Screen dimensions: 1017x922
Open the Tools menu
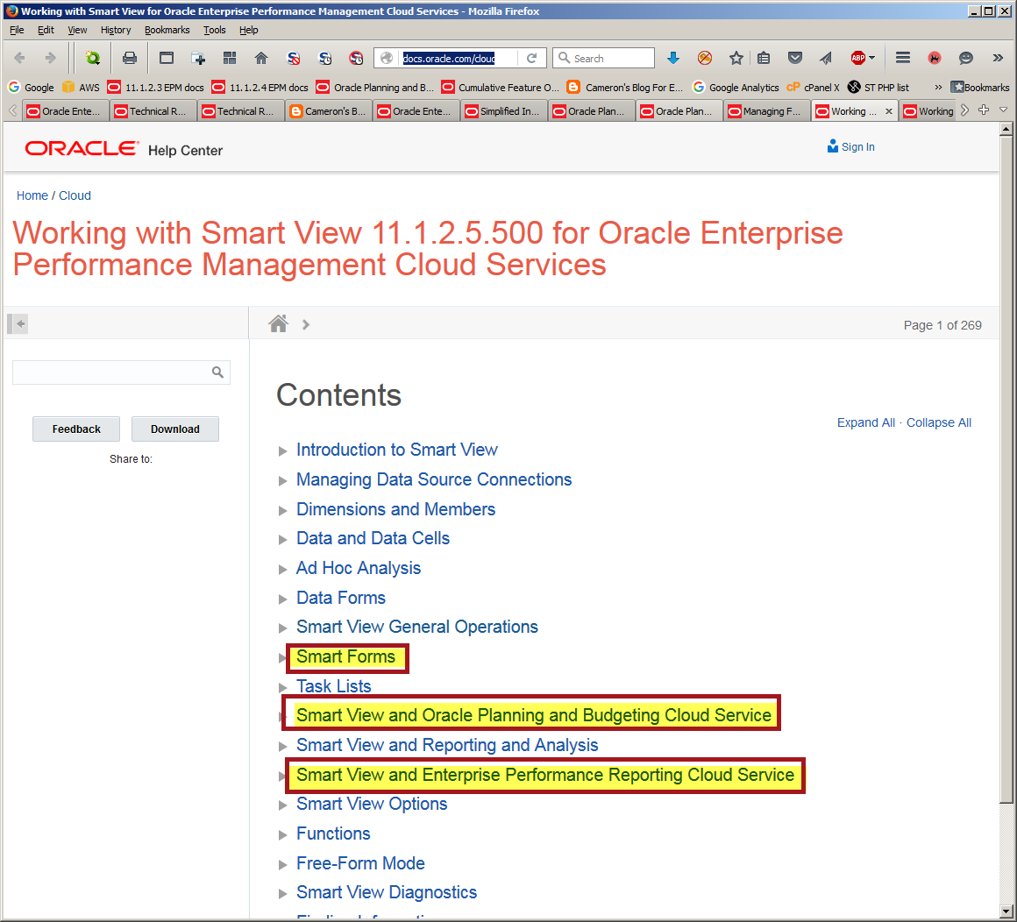[214, 30]
